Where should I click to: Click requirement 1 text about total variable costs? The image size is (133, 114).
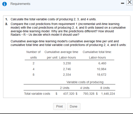click(x=53, y=19)
